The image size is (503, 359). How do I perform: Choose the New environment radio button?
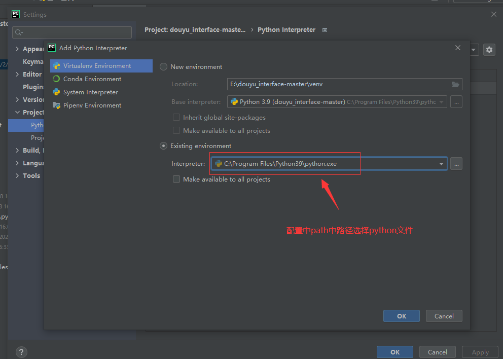pyautogui.click(x=164, y=67)
